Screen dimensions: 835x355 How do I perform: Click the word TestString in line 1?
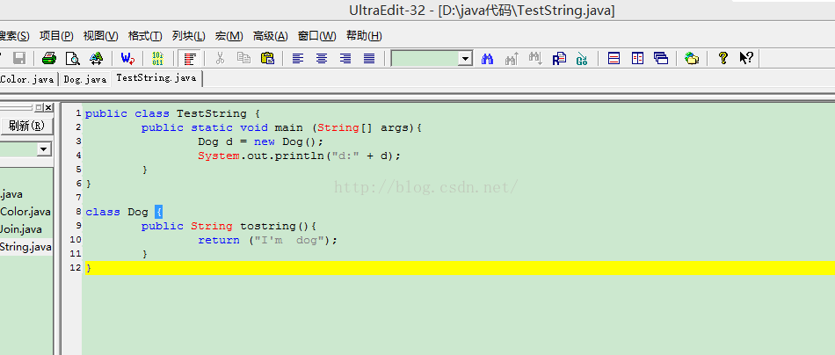[x=212, y=114]
